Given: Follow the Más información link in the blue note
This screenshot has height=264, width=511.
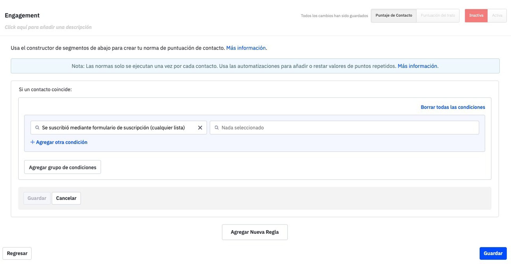Looking at the screenshot, I should (417, 66).
